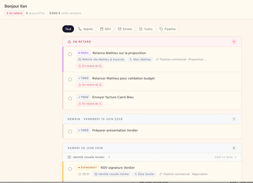Open task Préparer présentation Verdier
Viewport: 253px width, 183px height.
click(115, 130)
